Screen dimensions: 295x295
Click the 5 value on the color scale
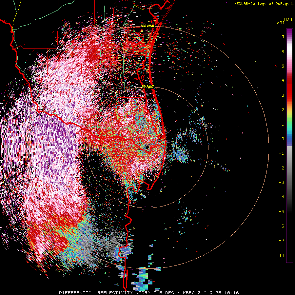tap(283, 66)
